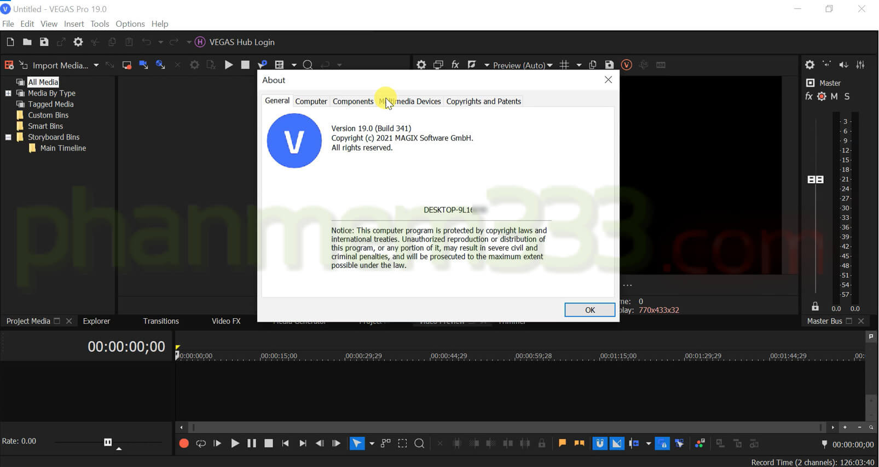Toggle Automatic Crossfades icon
This screenshot has height=467, width=879.
click(x=617, y=443)
